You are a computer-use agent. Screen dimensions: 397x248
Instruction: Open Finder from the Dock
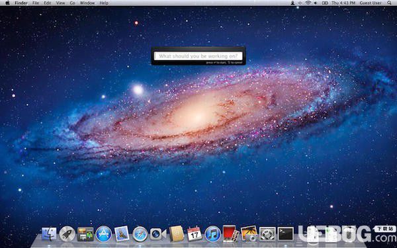tap(49, 234)
